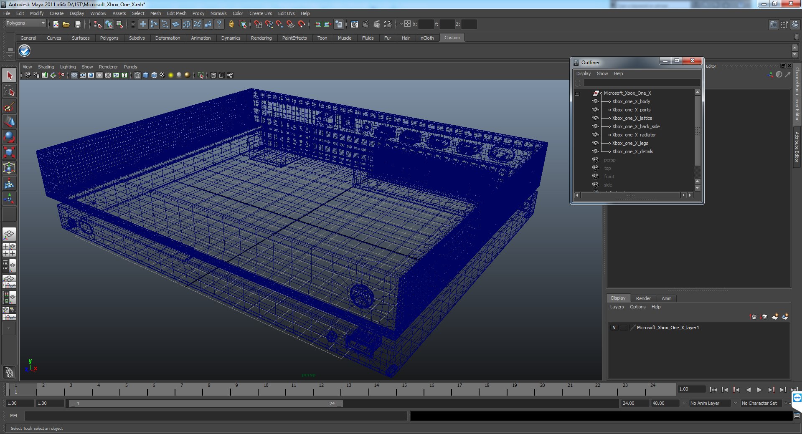Toggle visibility of Microsoft_Xbox_One_X_layer1
The height and width of the screenshot is (434, 802).
(x=614, y=328)
